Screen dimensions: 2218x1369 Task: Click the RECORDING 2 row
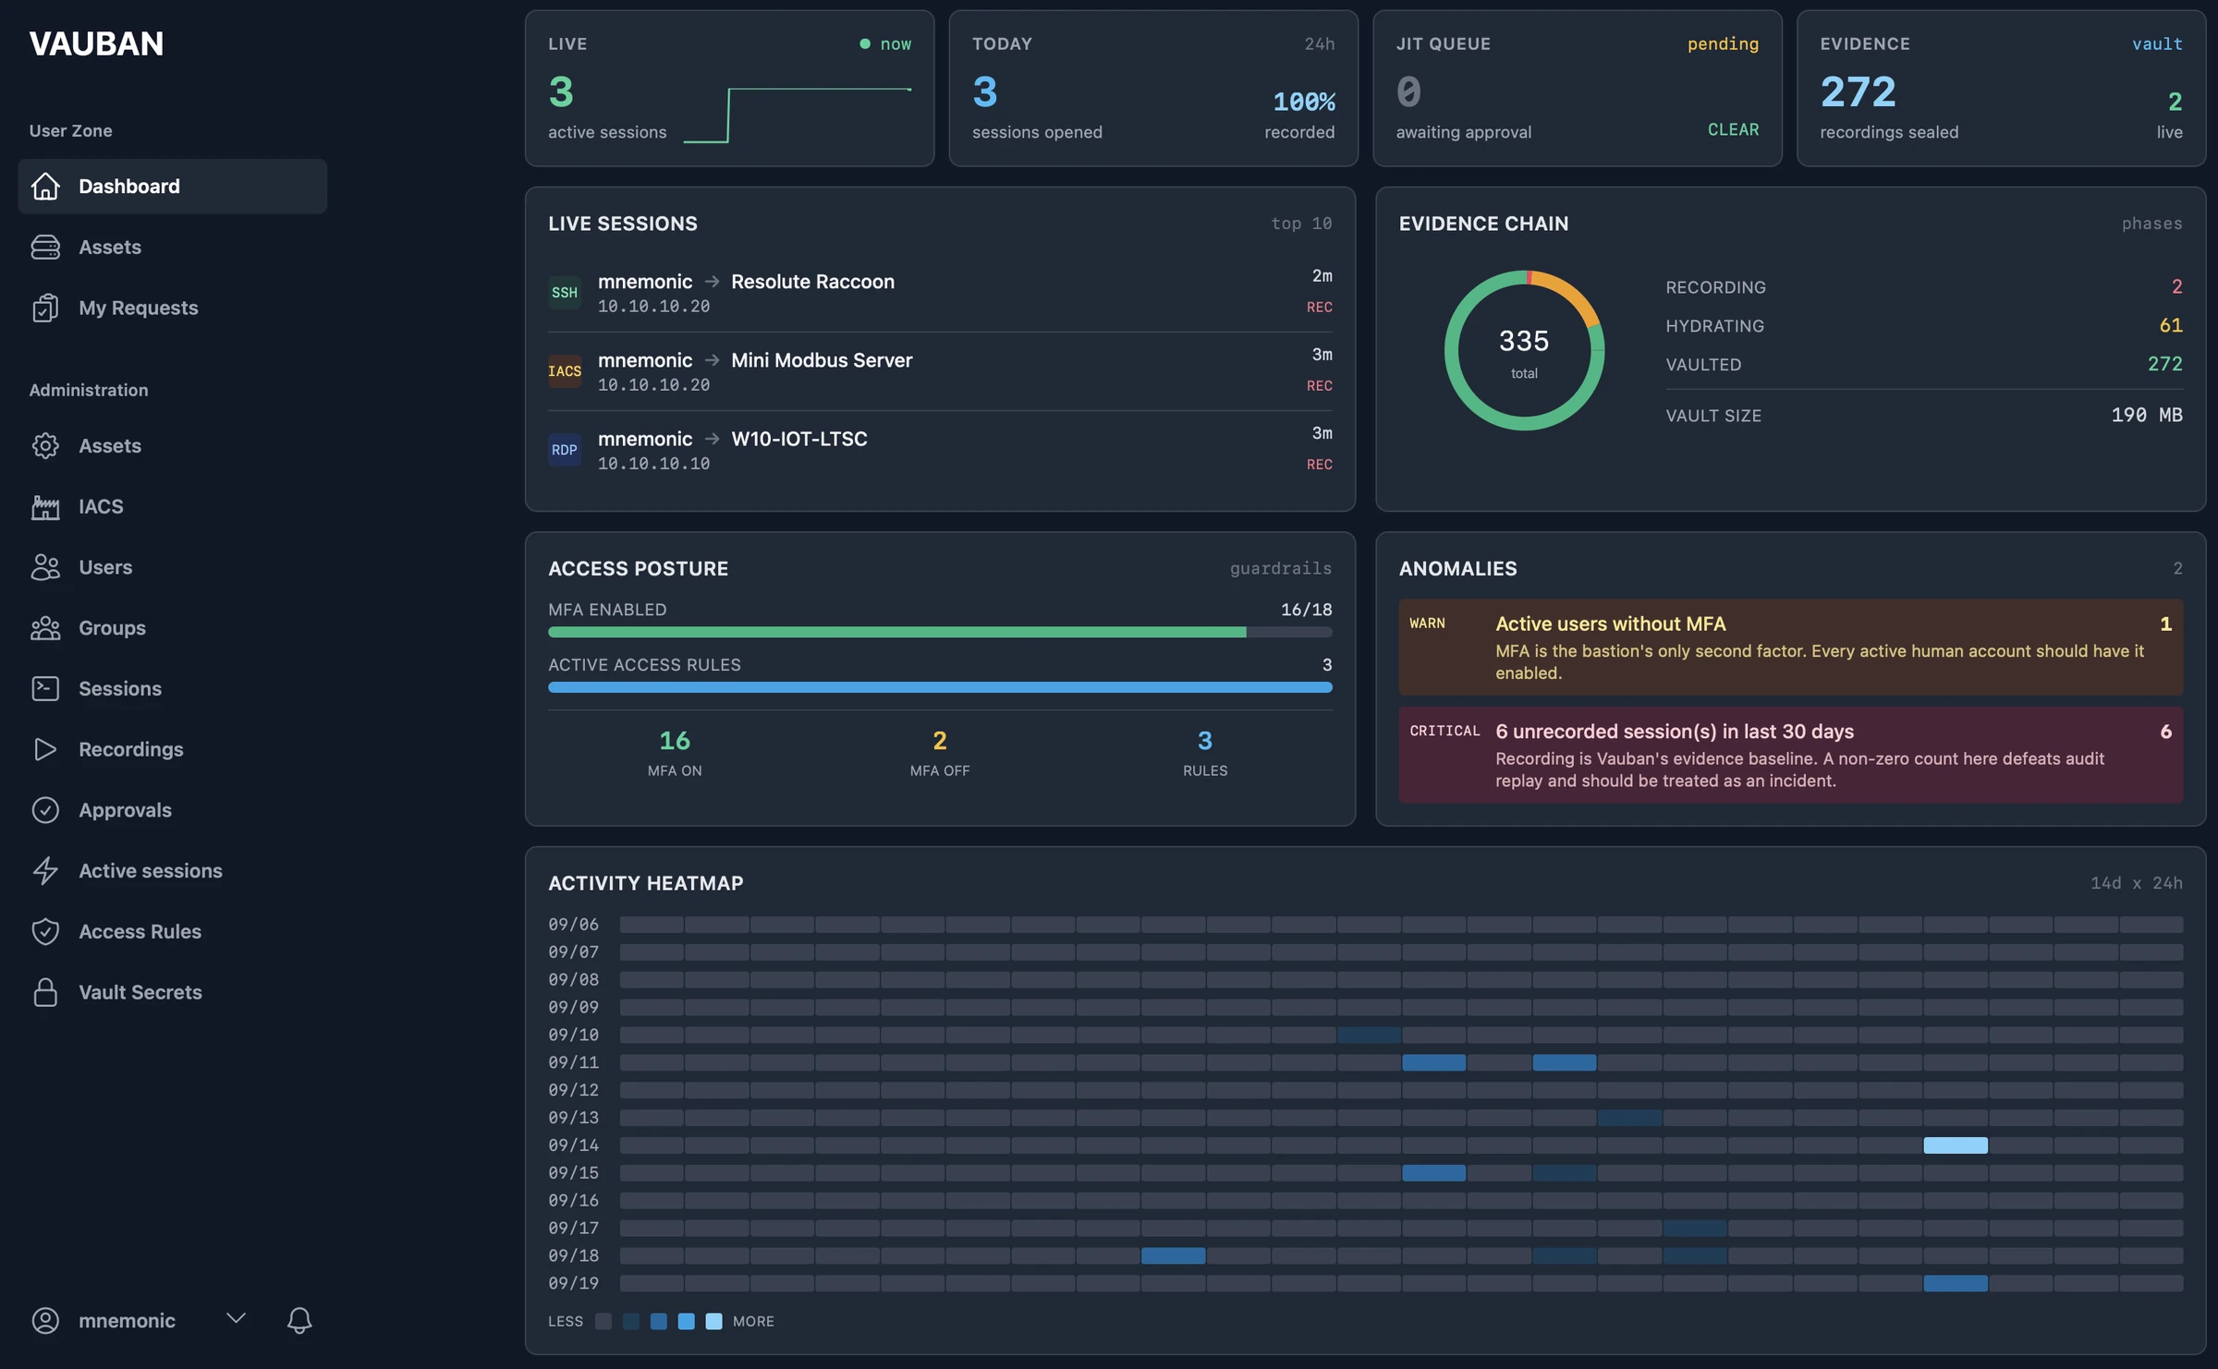click(x=1923, y=287)
